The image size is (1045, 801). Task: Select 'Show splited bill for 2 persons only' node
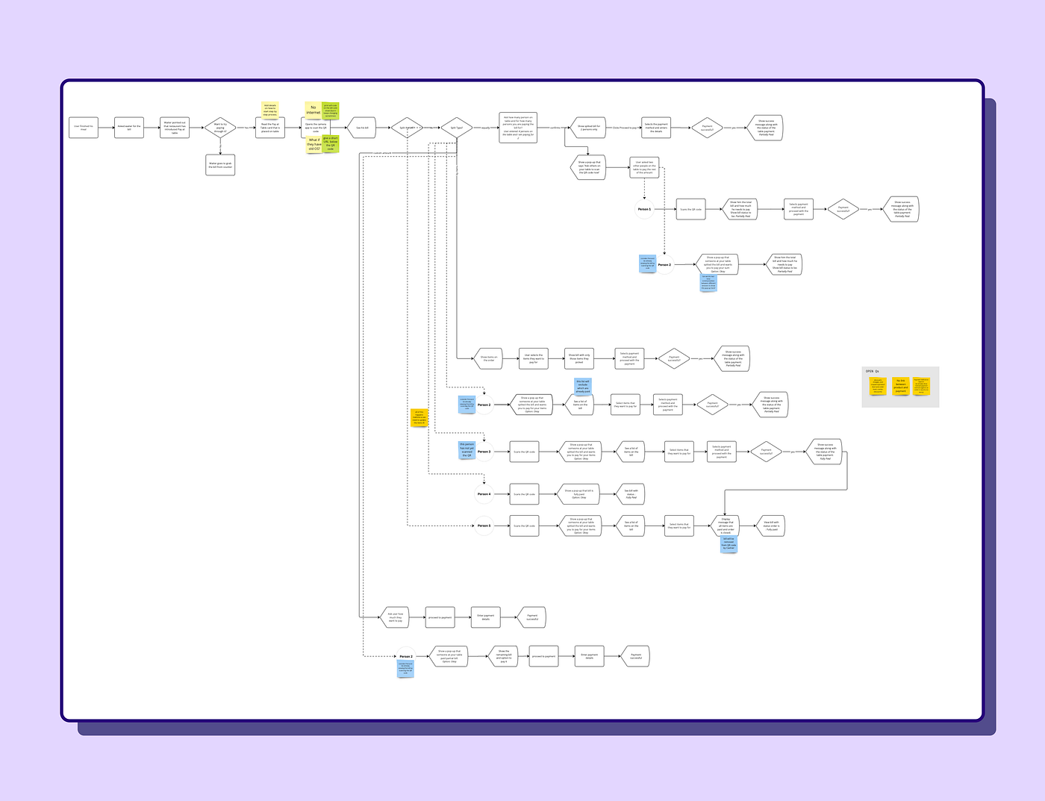tap(588, 128)
